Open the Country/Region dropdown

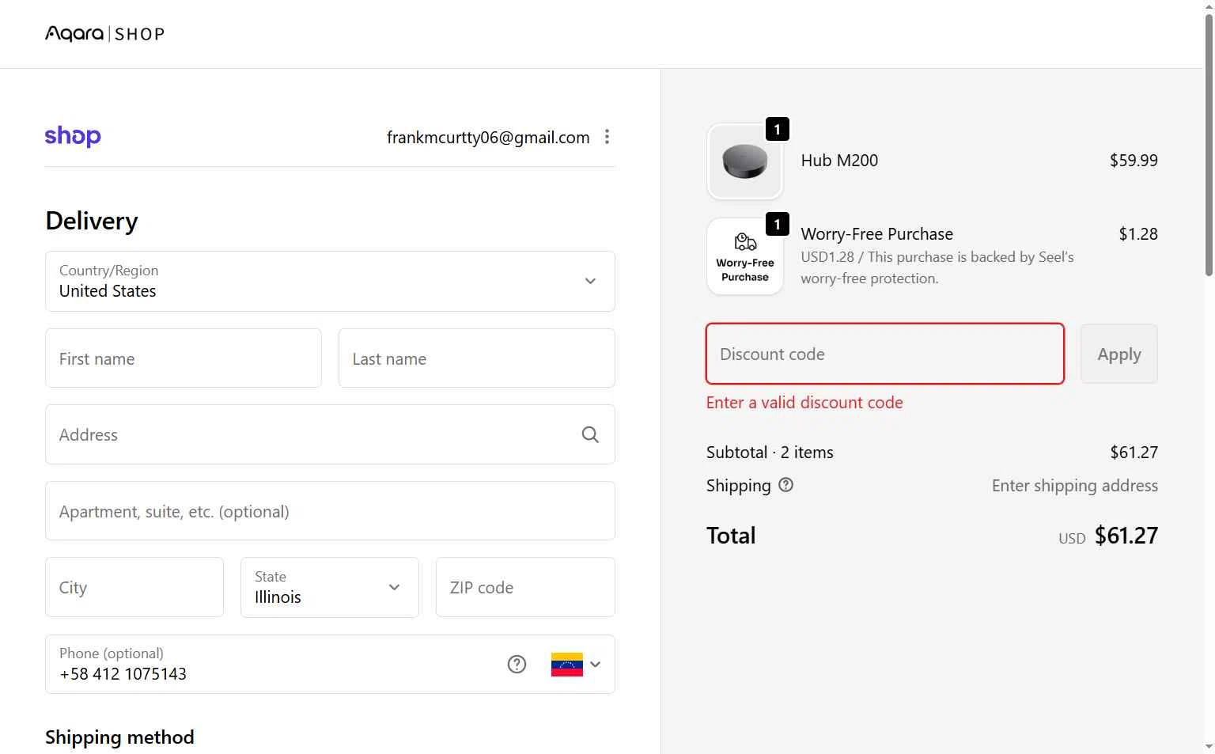click(x=330, y=282)
